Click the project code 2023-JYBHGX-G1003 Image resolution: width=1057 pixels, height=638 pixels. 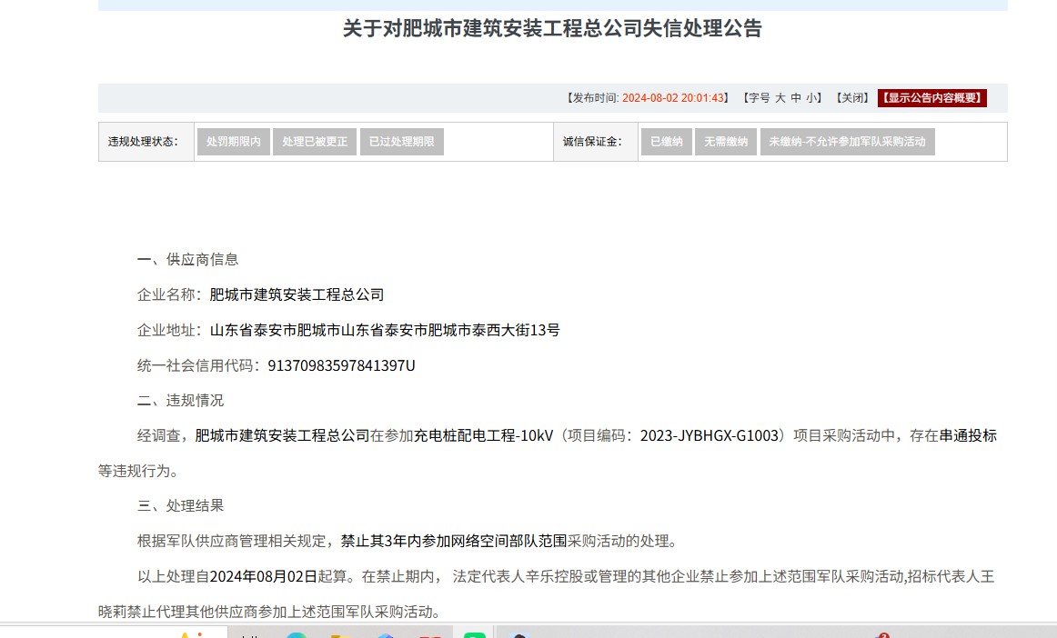coord(710,435)
